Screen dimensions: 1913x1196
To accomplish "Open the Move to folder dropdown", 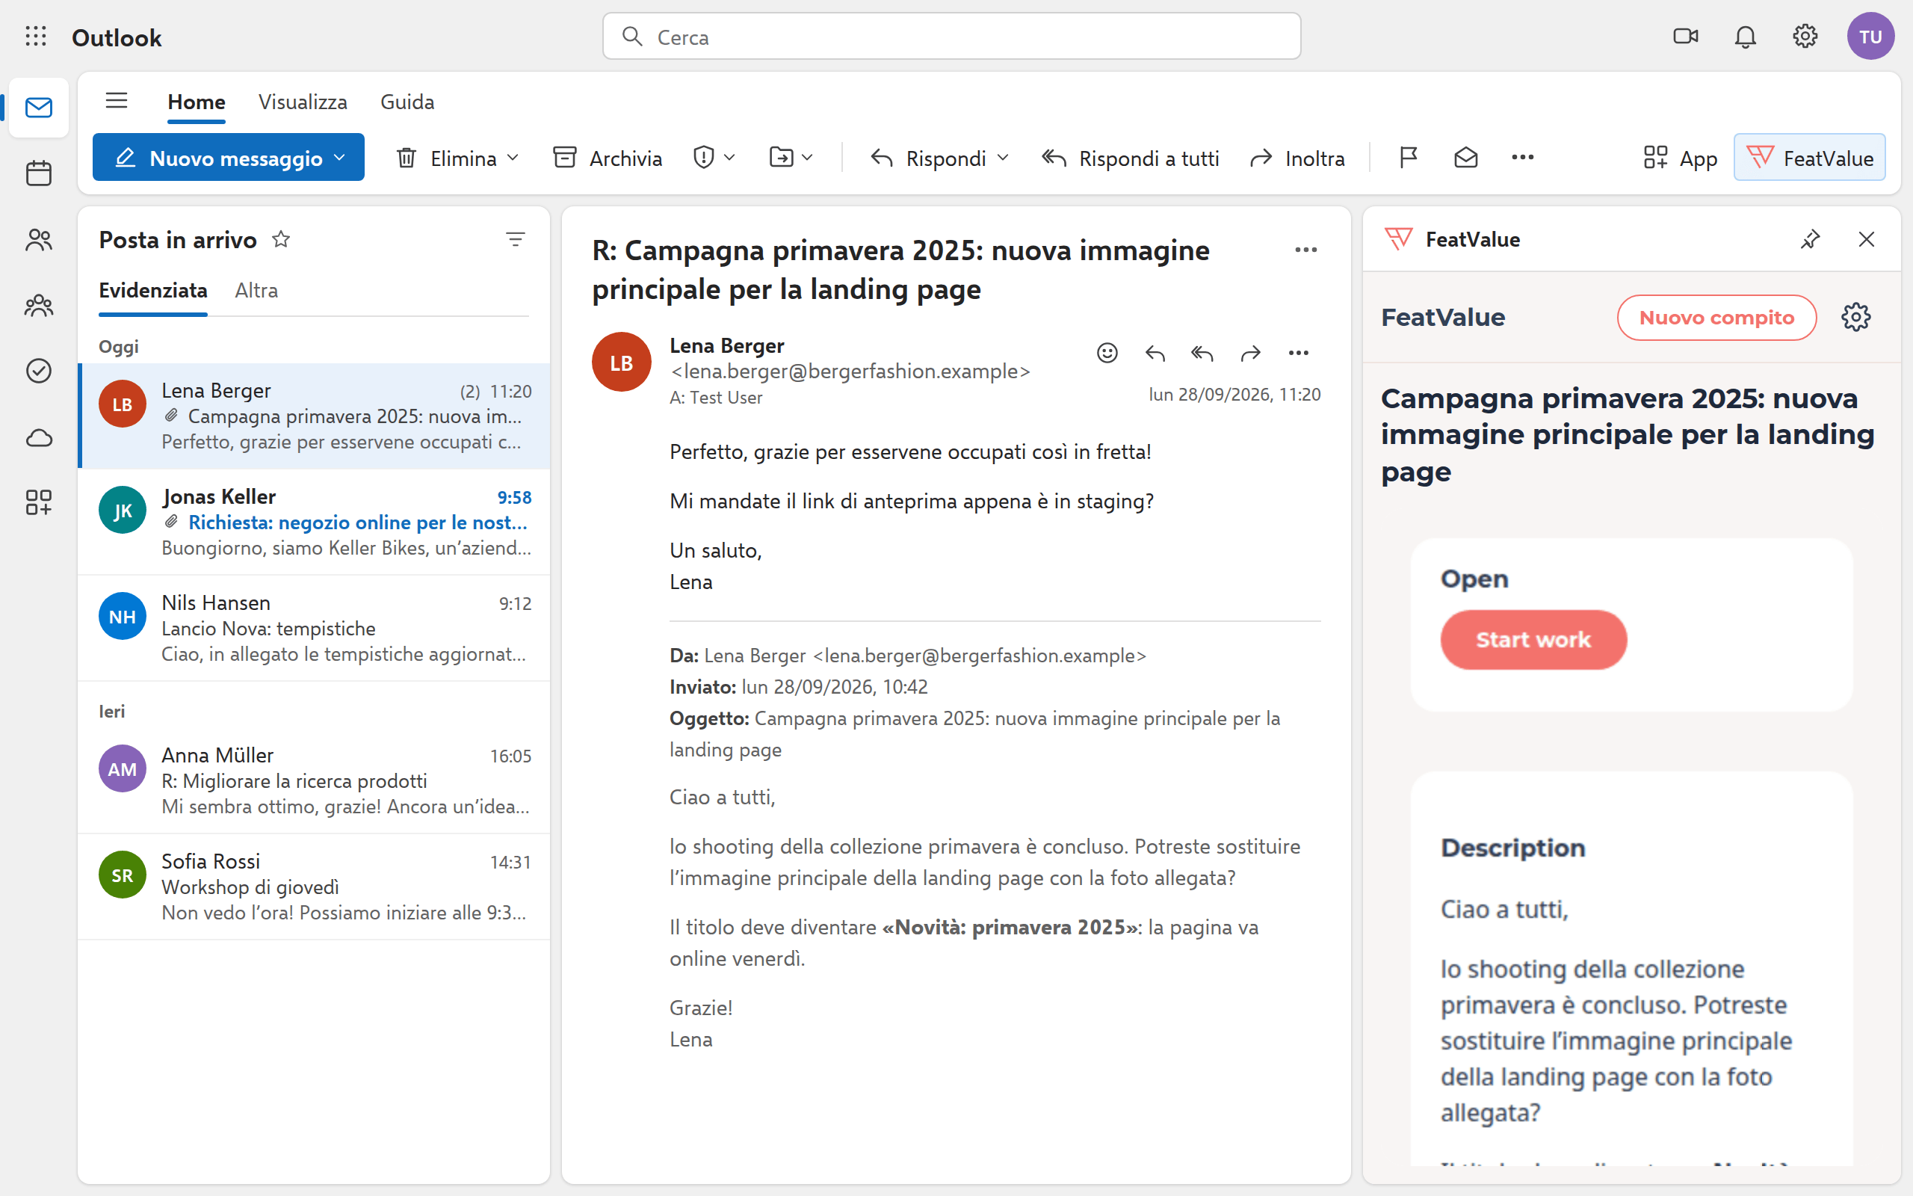I will point(791,158).
